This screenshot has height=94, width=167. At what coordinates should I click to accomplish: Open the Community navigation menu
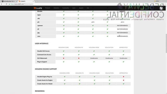[x=65, y=8]
